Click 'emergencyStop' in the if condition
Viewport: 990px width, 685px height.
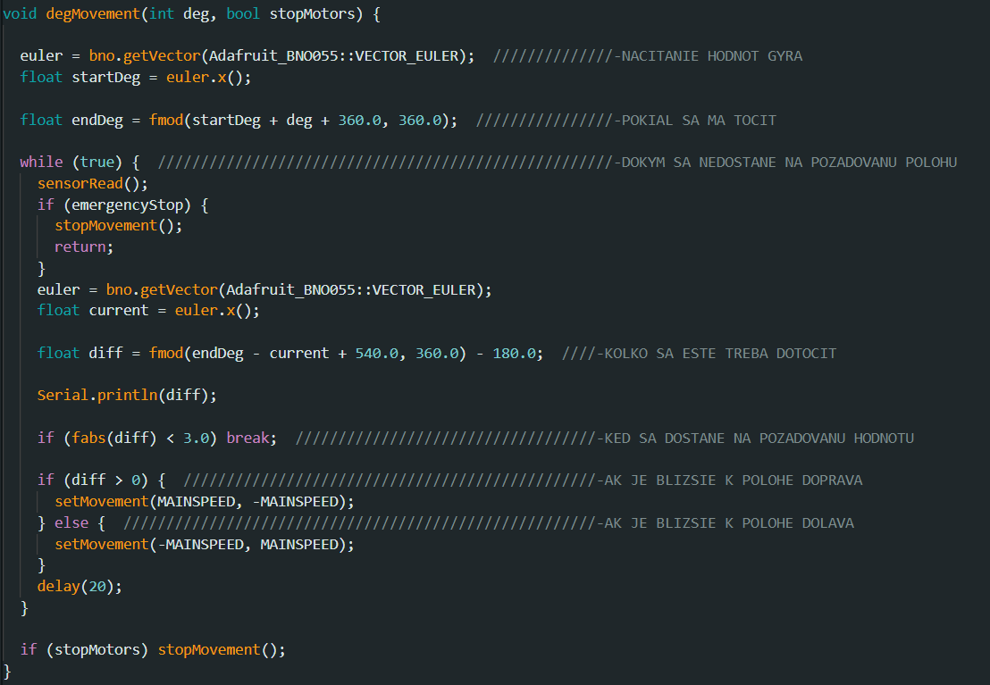128,205
